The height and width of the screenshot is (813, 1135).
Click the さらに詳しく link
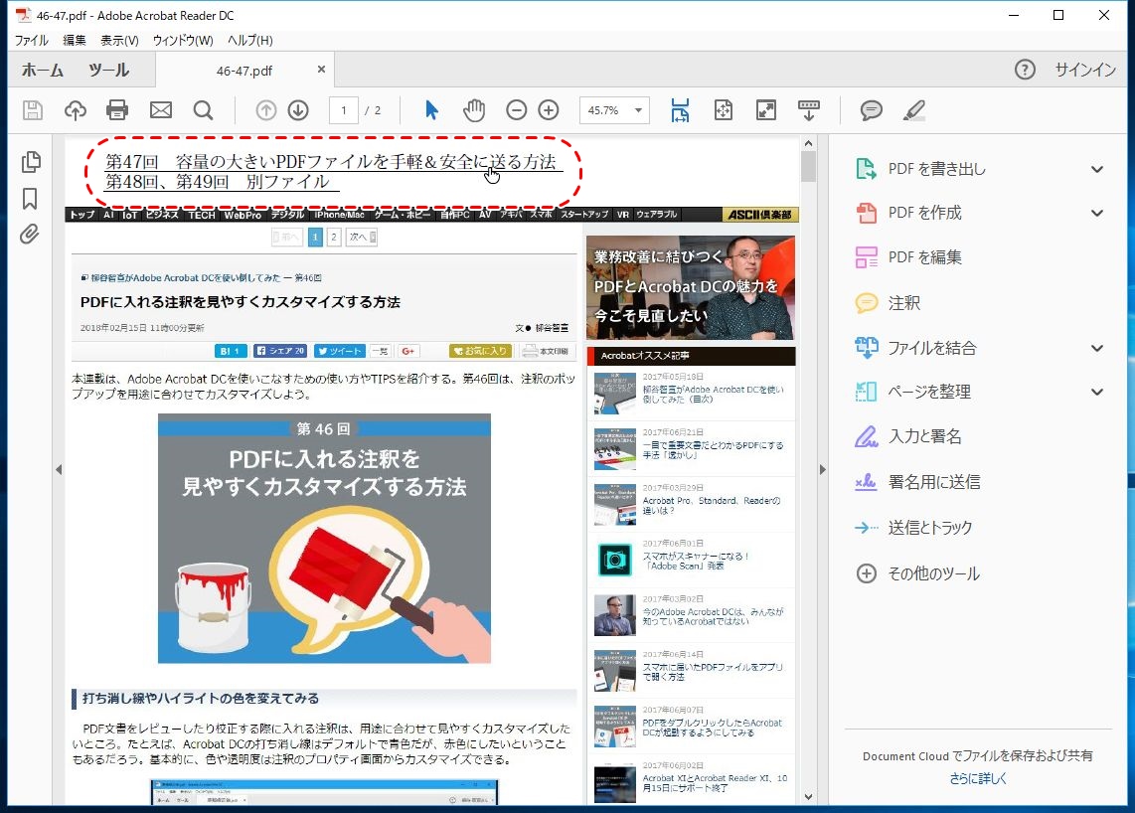tap(978, 778)
